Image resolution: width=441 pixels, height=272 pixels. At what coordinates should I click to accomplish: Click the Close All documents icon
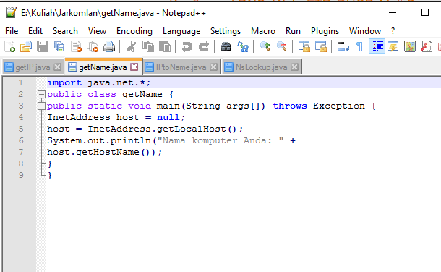coord(93,46)
